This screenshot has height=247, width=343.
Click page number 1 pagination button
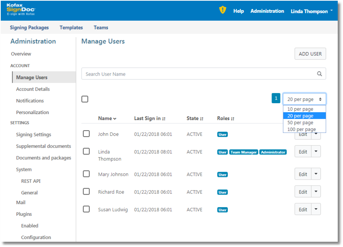coord(276,99)
